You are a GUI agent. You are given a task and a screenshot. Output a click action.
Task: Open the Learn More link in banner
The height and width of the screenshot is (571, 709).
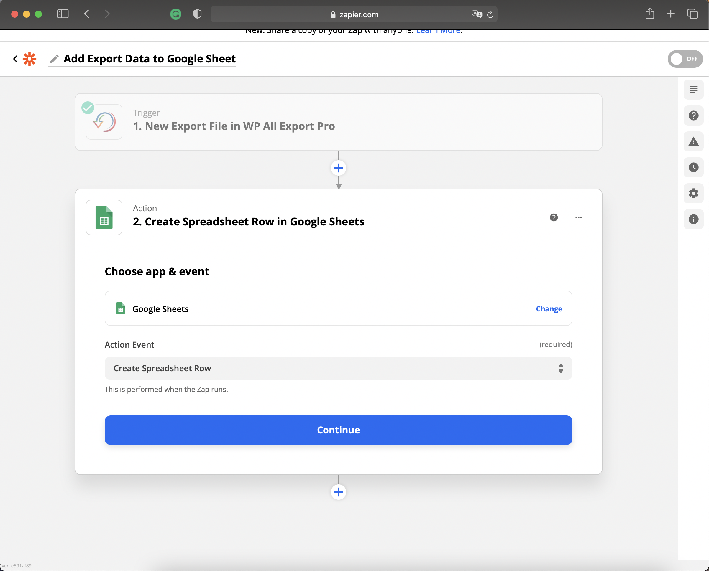click(x=438, y=31)
